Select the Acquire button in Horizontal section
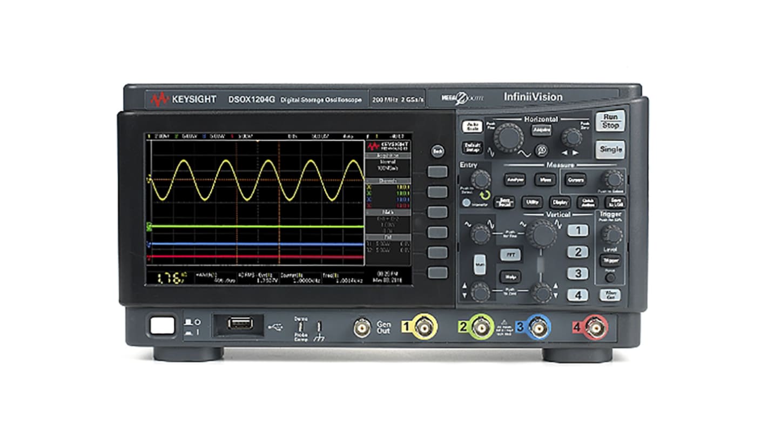The image size is (767, 431). 541,130
